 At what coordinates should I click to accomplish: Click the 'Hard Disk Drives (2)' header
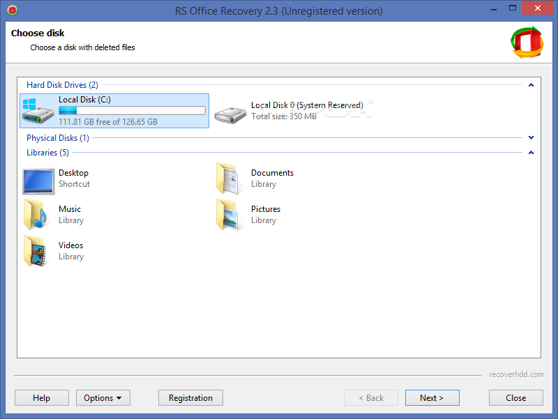point(62,85)
